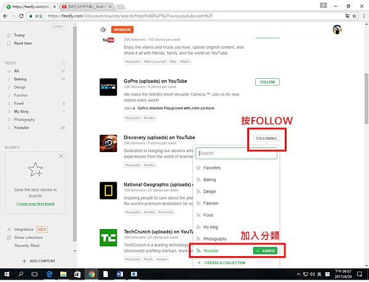
Task: Click the #youtube tag under GoPro
Action: point(133,118)
